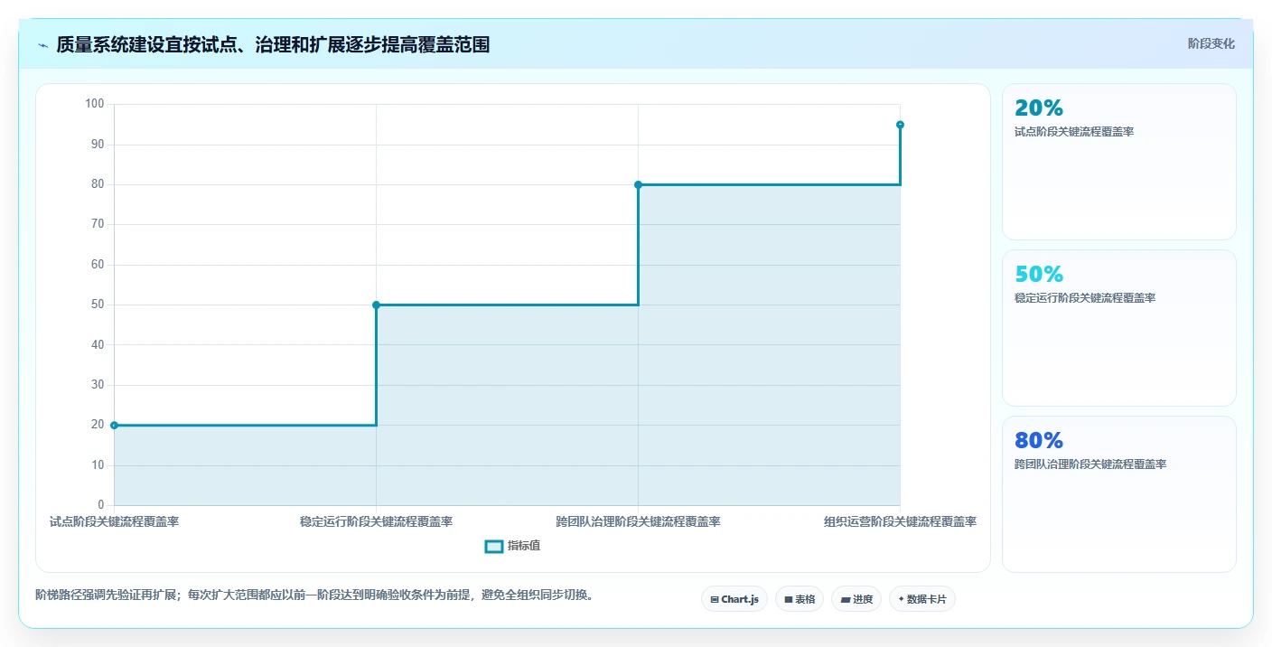Click x-axis label 试点阶段关键流程覆盖率
The image size is (1272, 647).
click(114, 521)
